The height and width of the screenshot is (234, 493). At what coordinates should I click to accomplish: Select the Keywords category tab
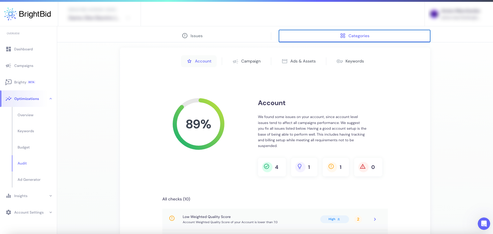[350, 61]
